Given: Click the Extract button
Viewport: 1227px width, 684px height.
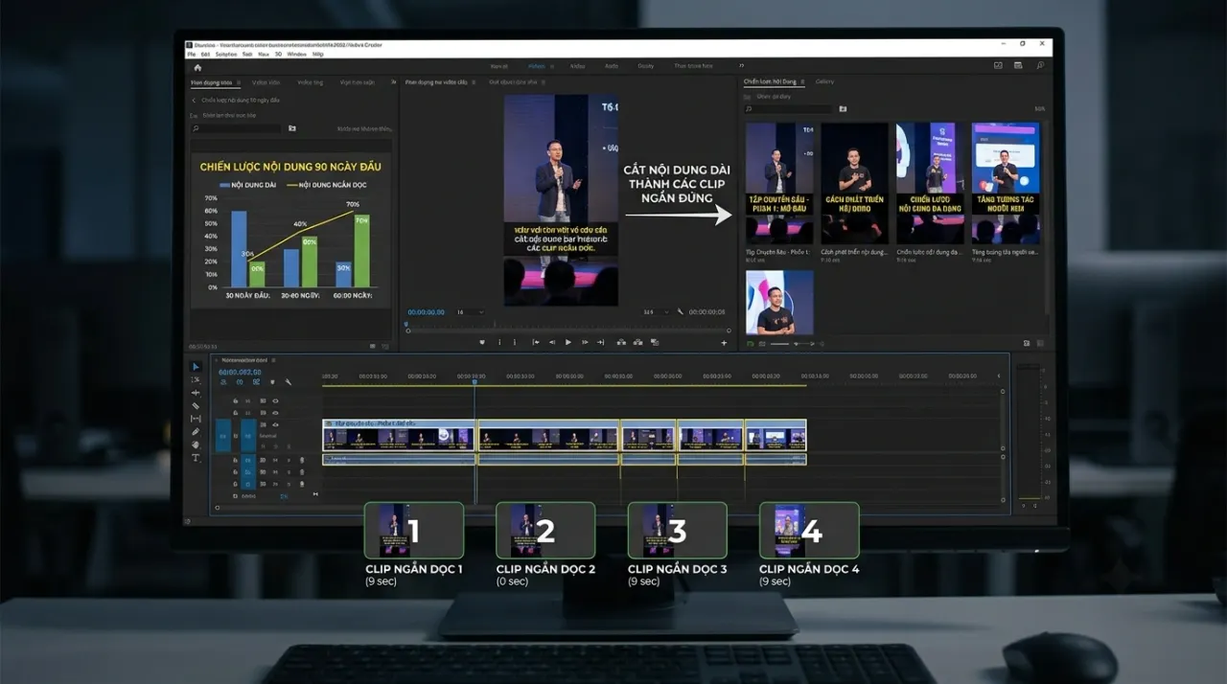Looking at the screenshot, I should 637,342.
